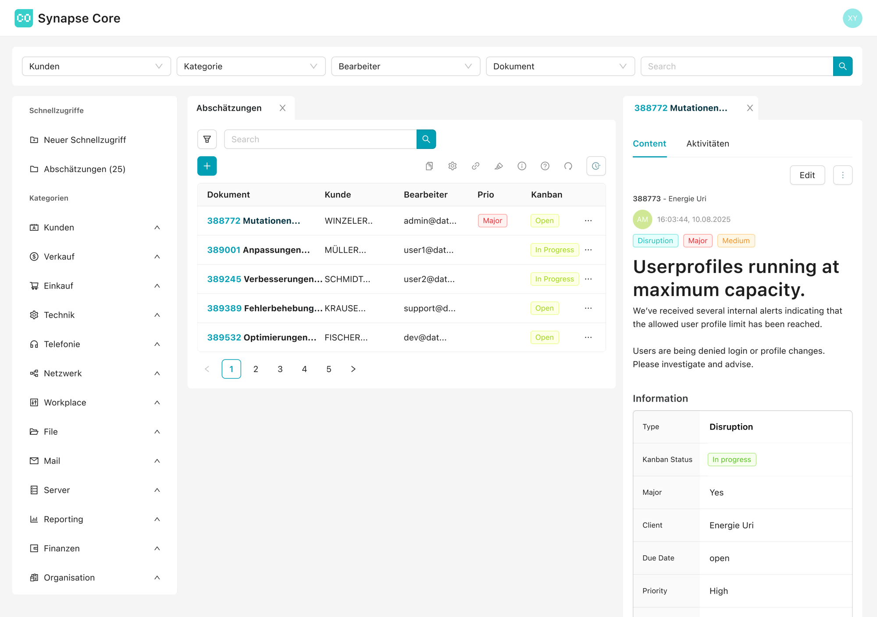
Task: Toggle the clock history view button
Action: (596, 166)
